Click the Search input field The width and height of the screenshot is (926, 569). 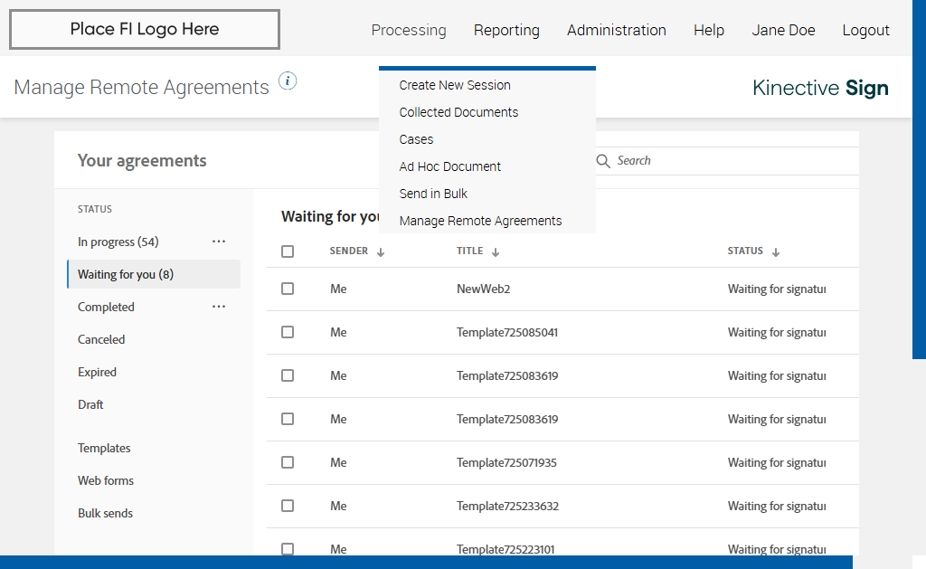coord(723,161)
